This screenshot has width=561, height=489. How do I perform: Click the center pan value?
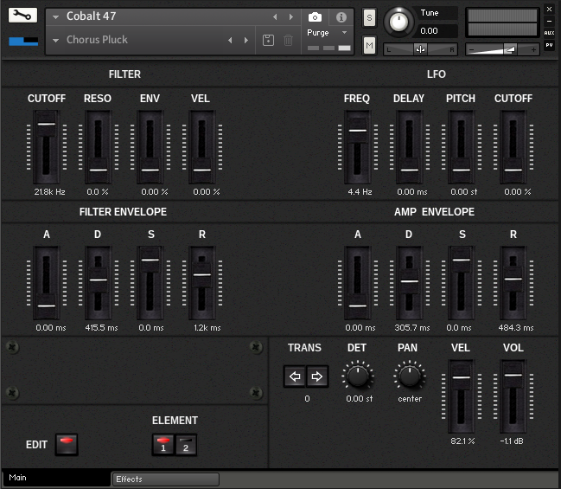click(x=410, y=399)
